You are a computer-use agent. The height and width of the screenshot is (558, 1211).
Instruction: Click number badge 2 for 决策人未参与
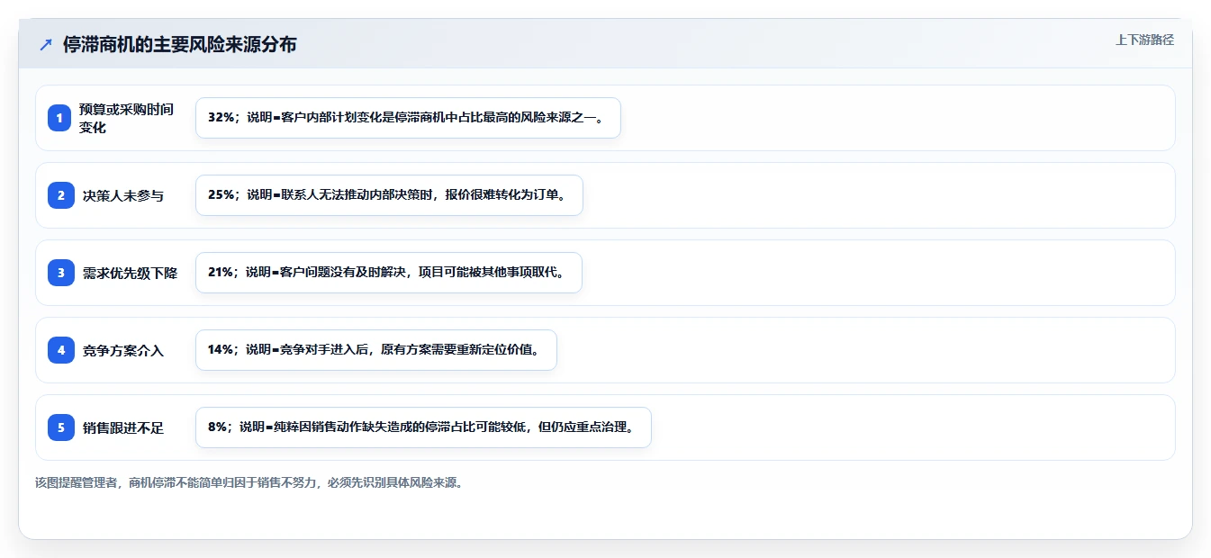pyautogui.click(x=60, y=195)
